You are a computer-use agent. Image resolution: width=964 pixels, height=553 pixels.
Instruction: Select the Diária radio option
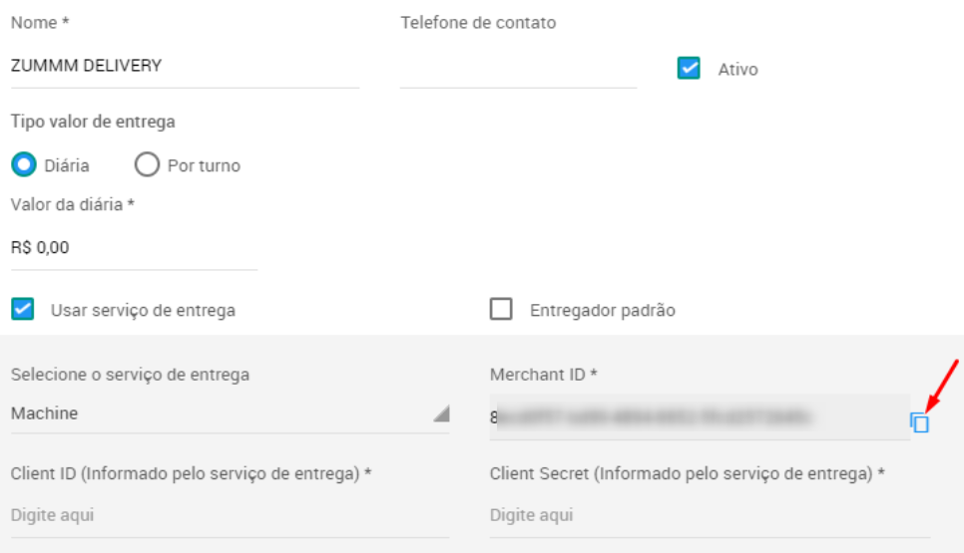point(24,164)
